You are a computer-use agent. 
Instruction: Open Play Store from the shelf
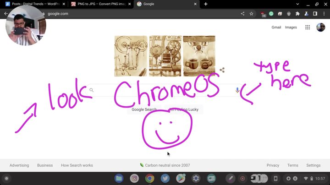(181, 179)
